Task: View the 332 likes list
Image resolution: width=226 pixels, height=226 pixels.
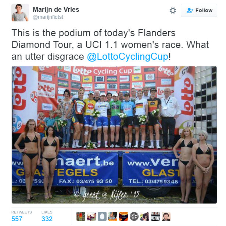Action: (x=47, y=219)
